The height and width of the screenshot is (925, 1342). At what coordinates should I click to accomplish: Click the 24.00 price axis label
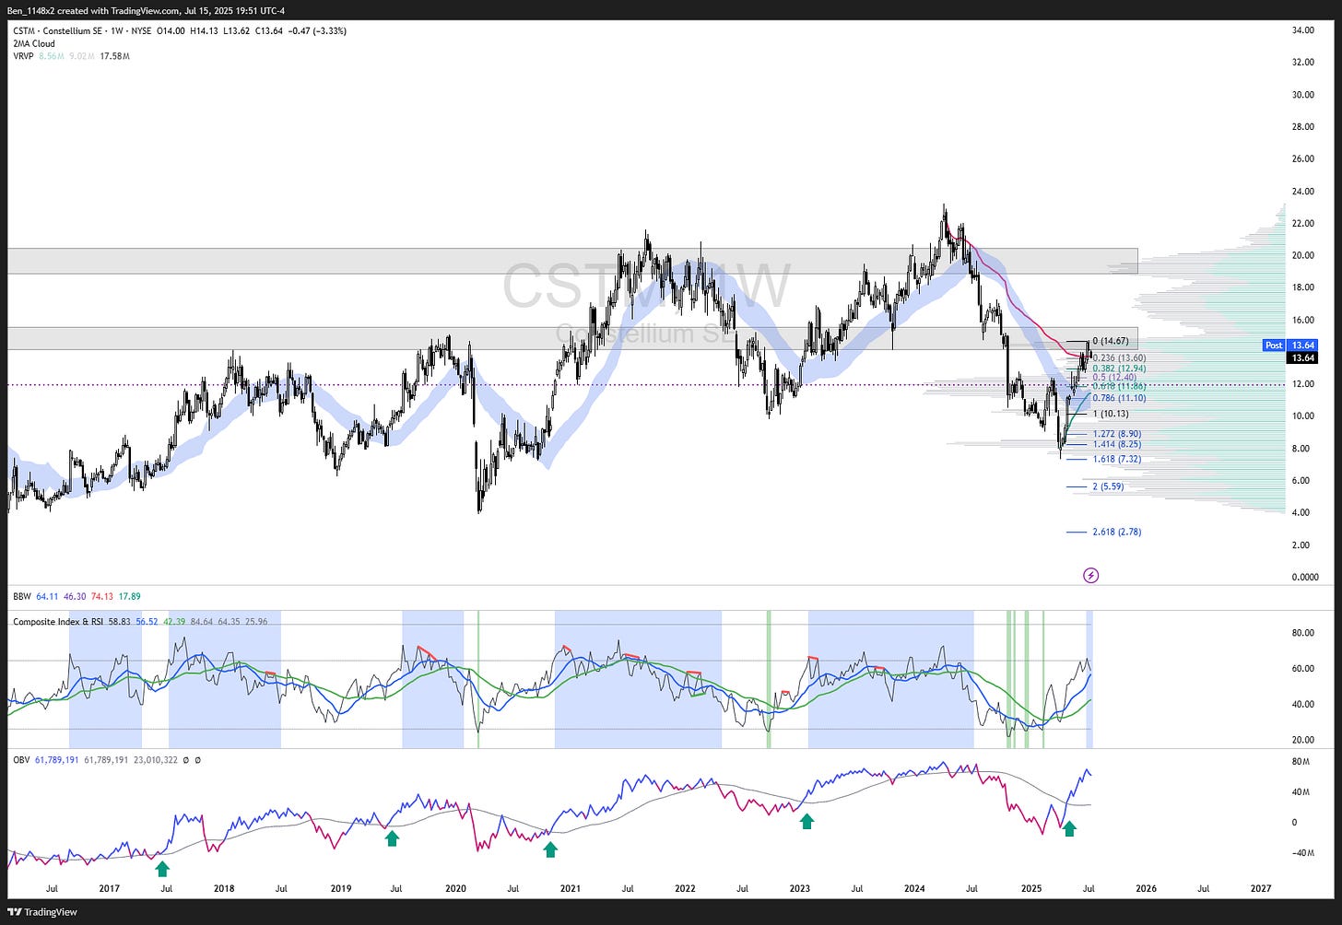click(1303, 191)
